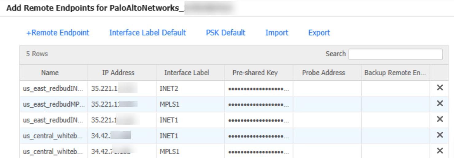Sort by the IP Address column
This screenshot has width=454, height=158.
118,73
